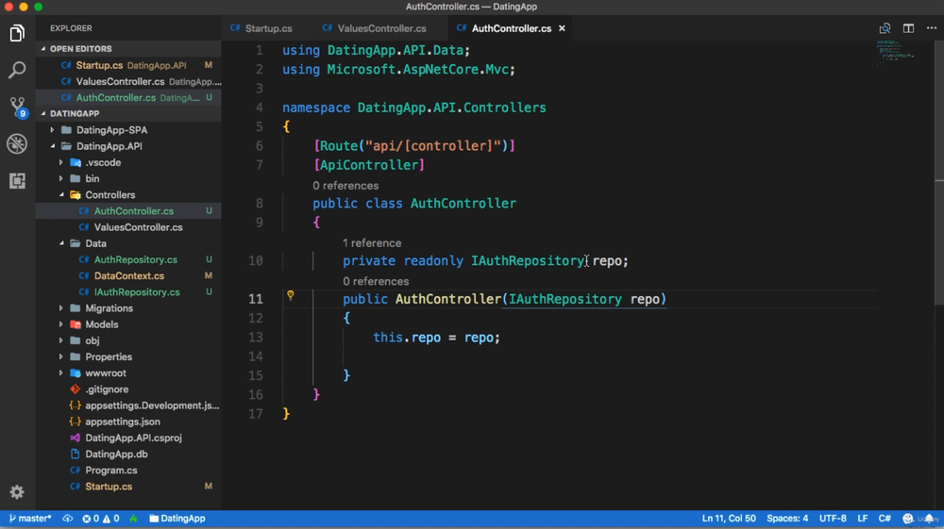Click the DatingApp project folder in status bar
This screenshot has height=529, width=944.
click(x=177, y=519)
